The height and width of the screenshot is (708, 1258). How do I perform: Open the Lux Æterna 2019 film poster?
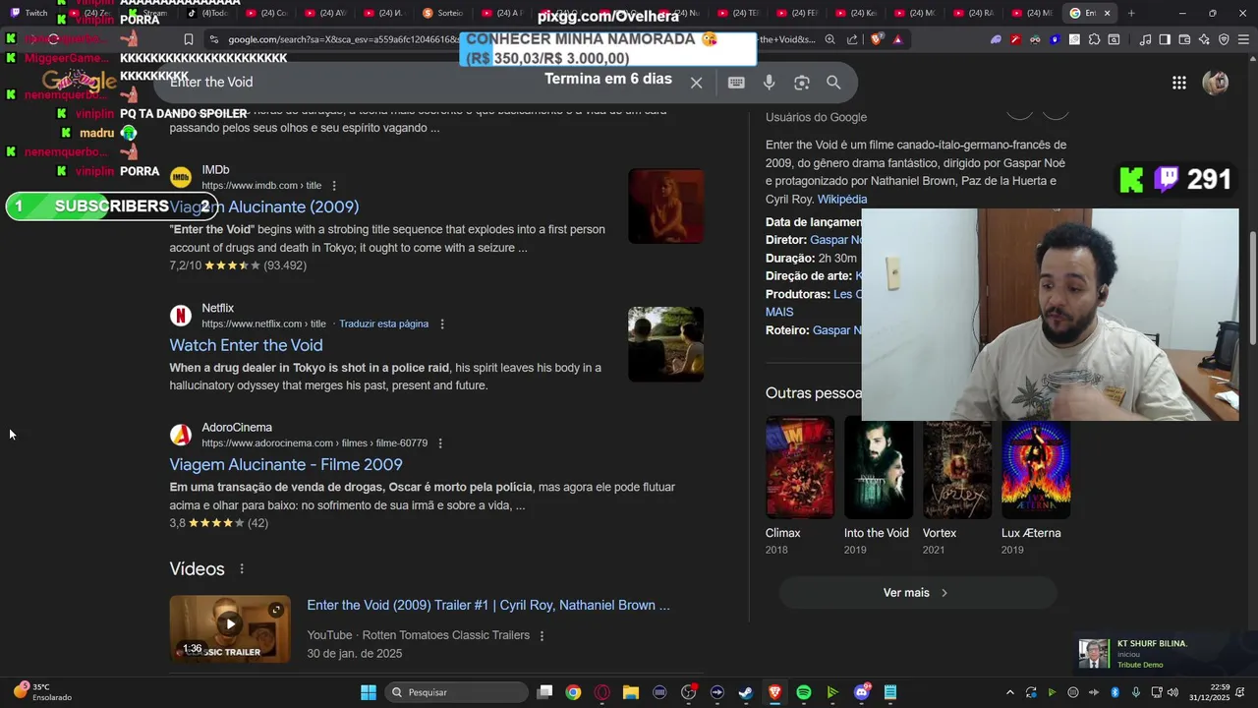click(1036, 467)
